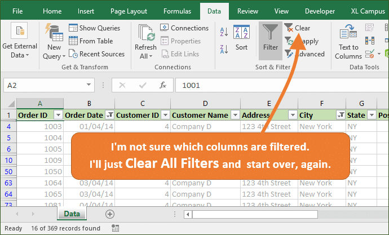
Task: Clear all filters with Clear button
Action: coord(302,28)
